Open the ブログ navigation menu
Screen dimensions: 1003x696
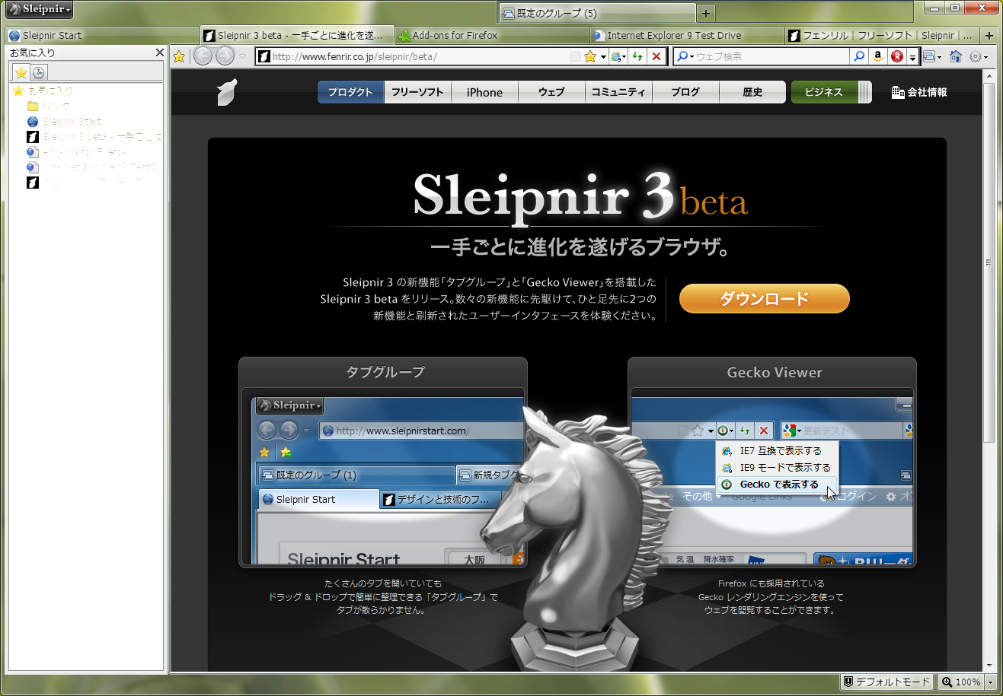685,92
